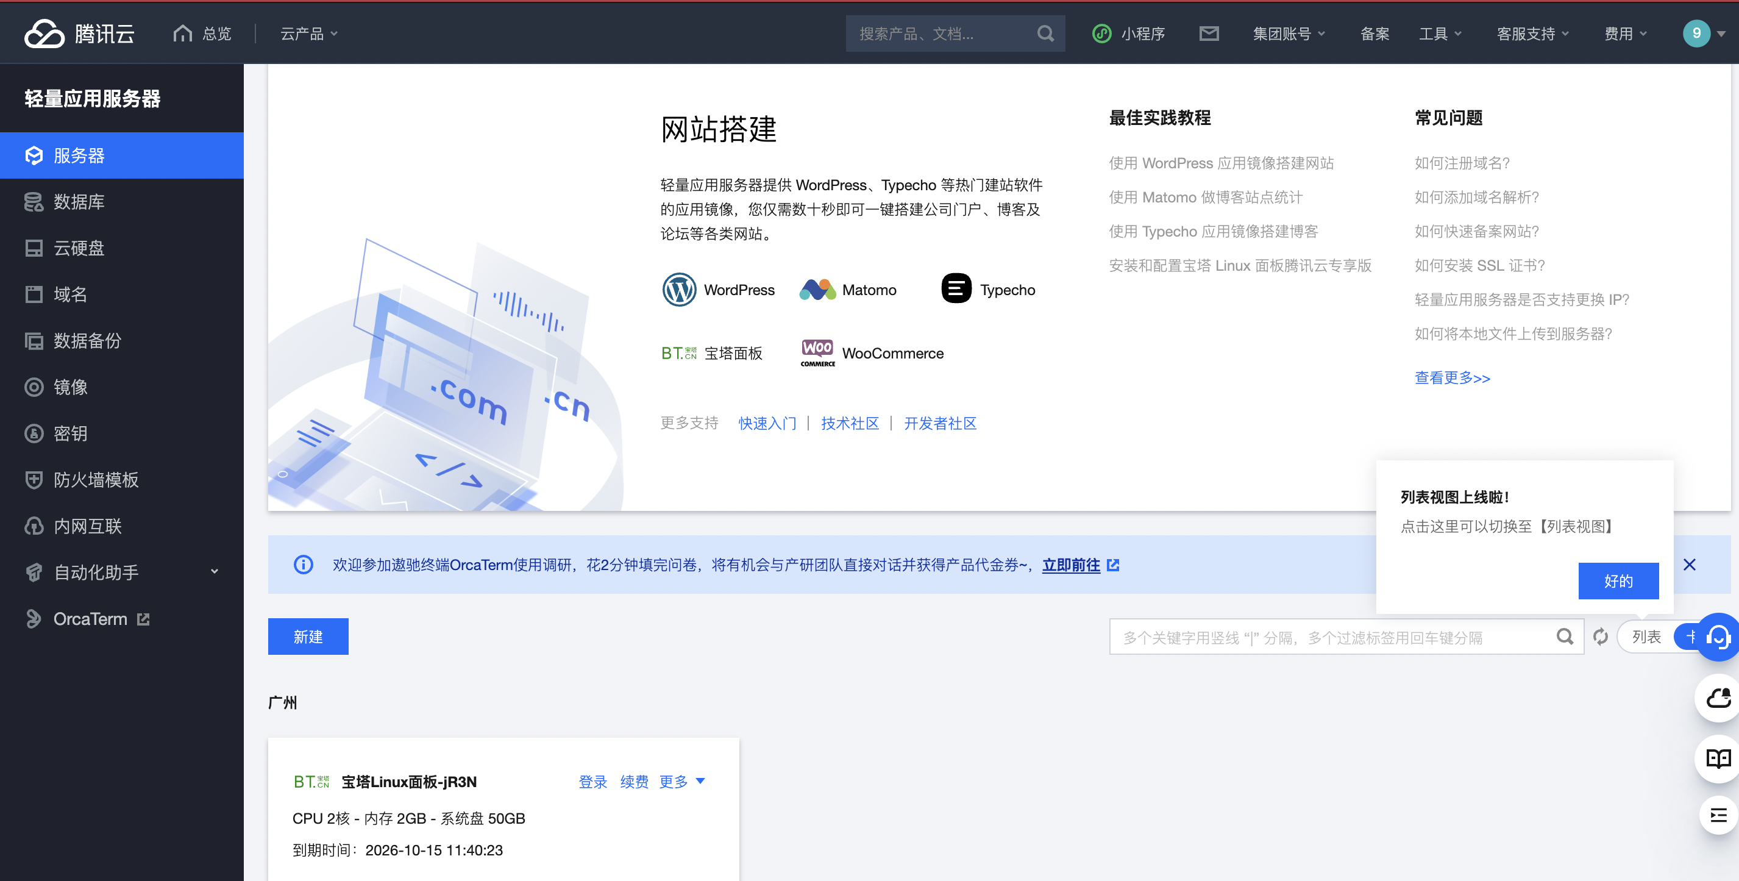The image size is (1739, 881).
Task: Open 密钥 in sidebar
Action: coord(121,433)
